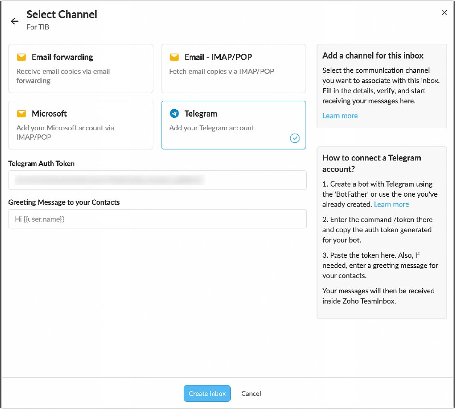
Task: Click the Microsoft envelope icon
Action: pos(21,114)
